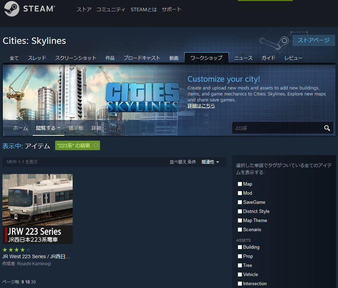Screen dimensions: 338x288
Task: Enable the SaveGame tag checkbox
Action: point(240,202)
